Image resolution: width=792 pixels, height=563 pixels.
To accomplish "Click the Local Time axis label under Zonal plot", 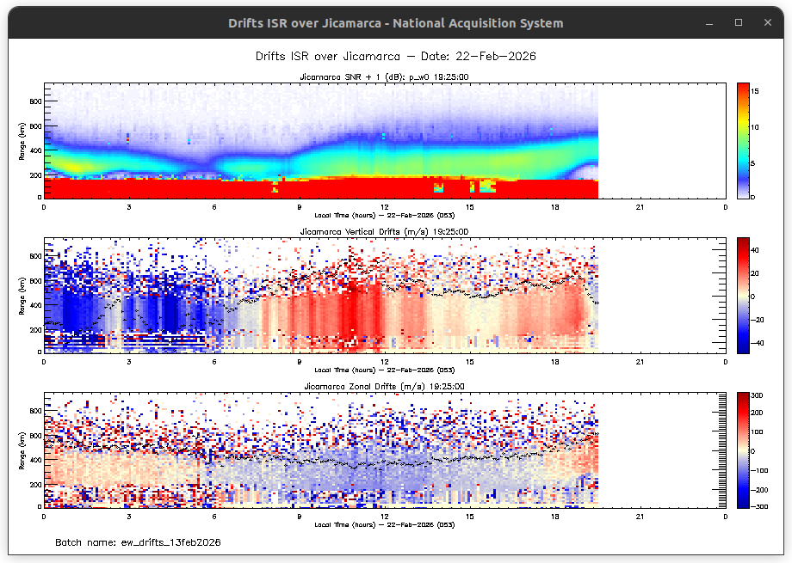I will [x=384, y=523].
